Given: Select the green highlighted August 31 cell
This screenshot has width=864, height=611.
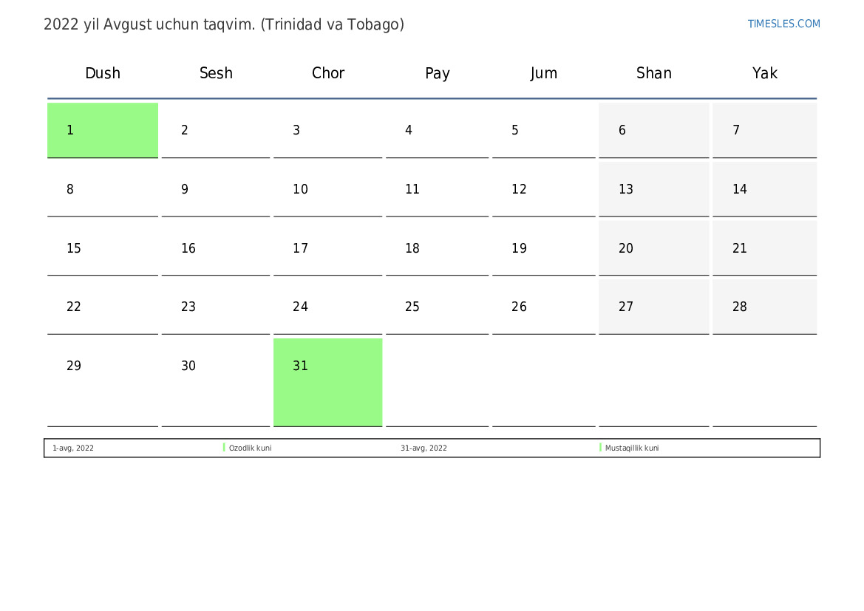Looking at the screenshot, I should (x=328, y=382).
